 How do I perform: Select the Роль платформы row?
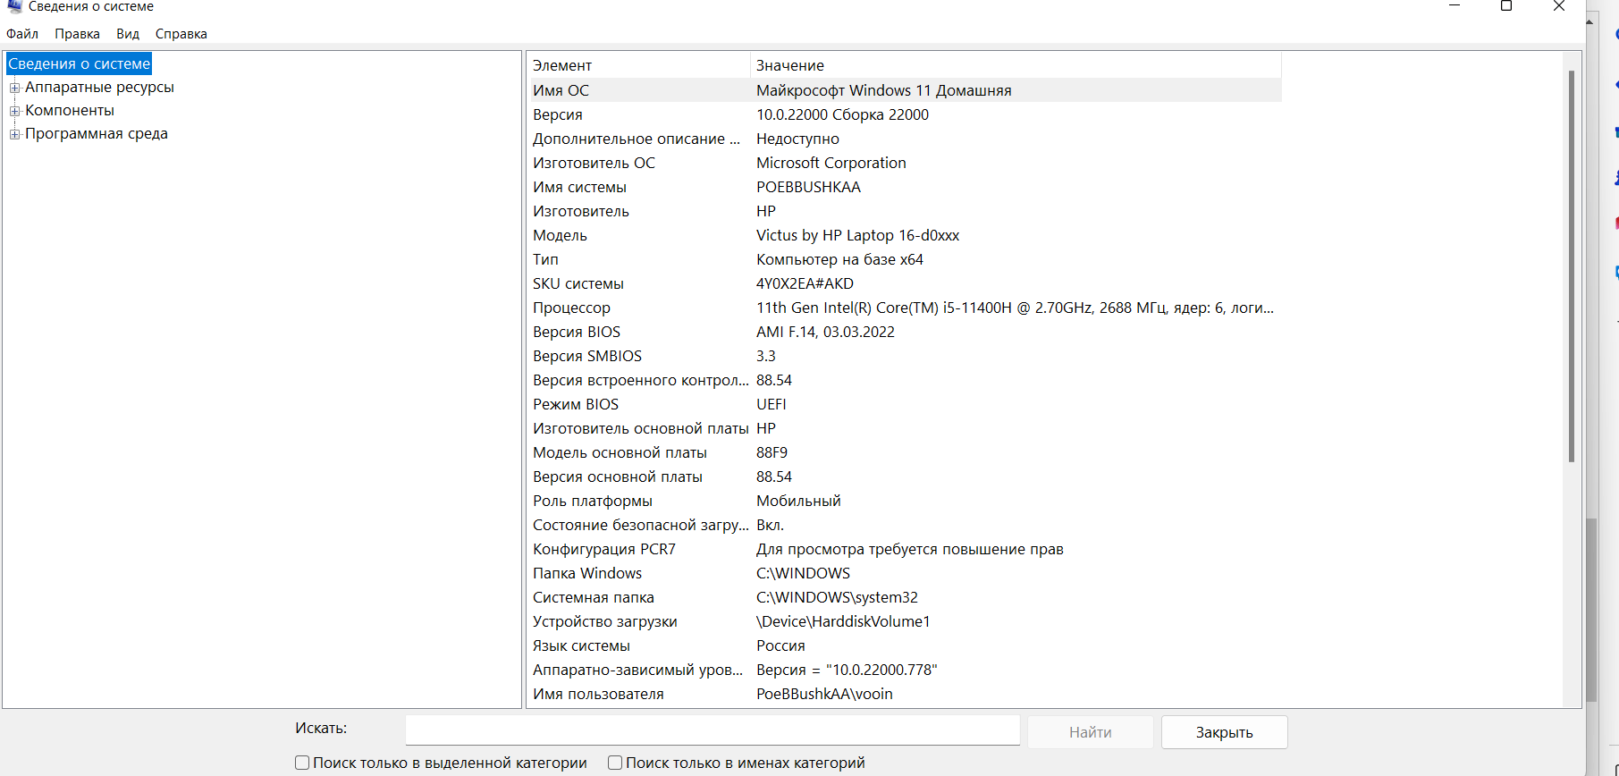pos(906,501)
